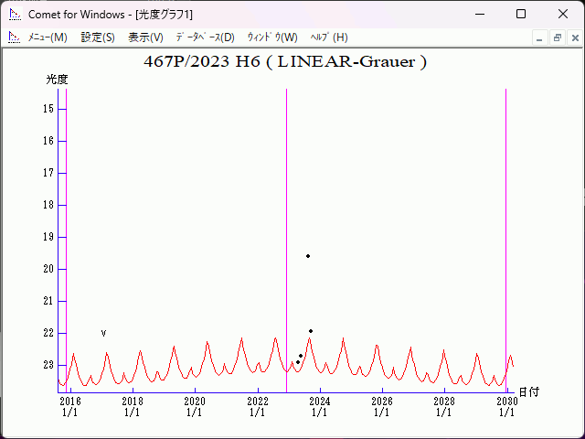Viewport: 585px width, 439px height.
Task: Minimize the Comet for Windows main window
Action: click(x=479, y=14)
